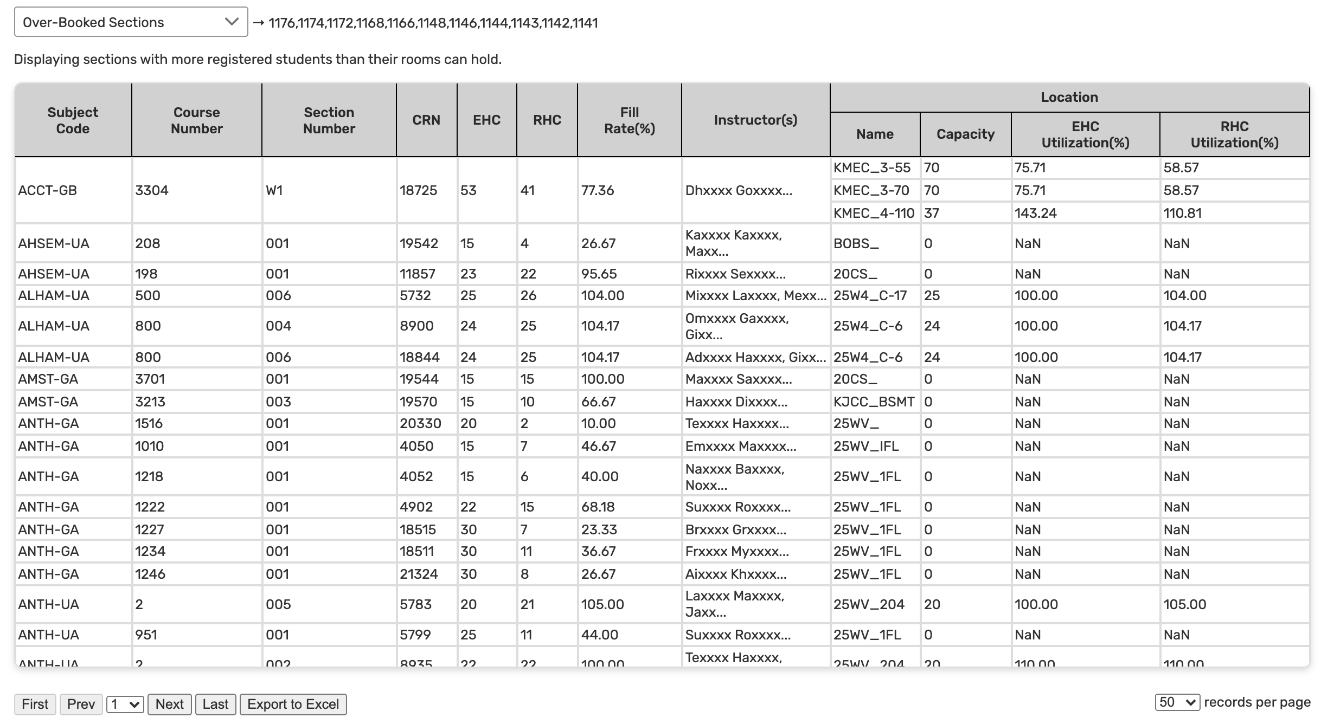Open the page number selector

click(x=125, y=704)
